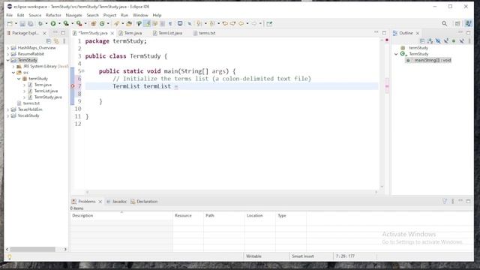Open dropdown arrow next to Run button

[x=59, y=23]
